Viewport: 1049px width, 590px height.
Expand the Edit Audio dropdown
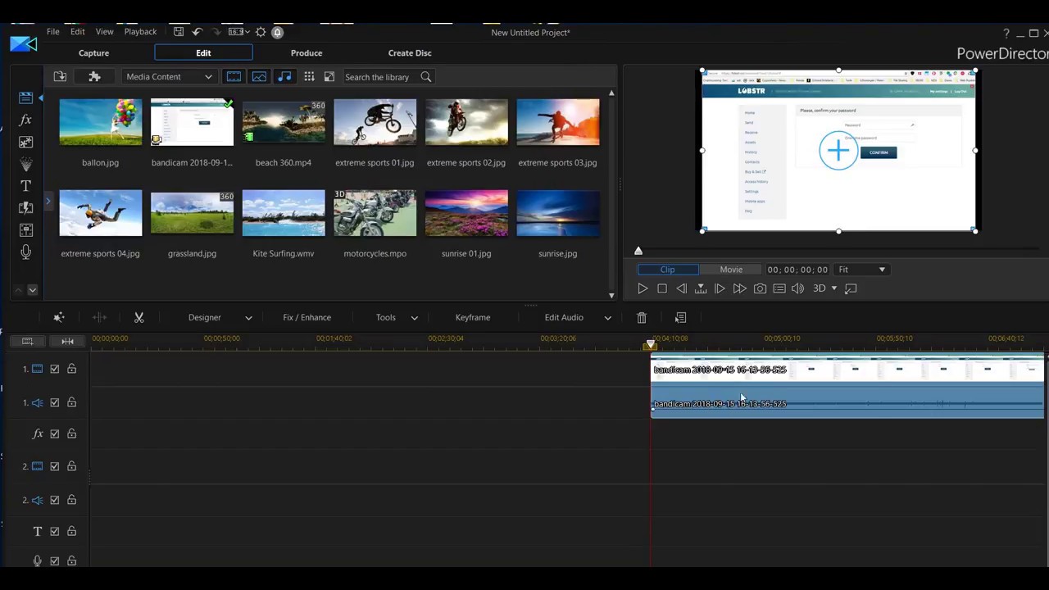607,317
